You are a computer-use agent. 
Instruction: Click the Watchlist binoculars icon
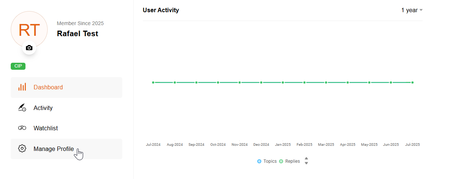(x=22, y=128)
